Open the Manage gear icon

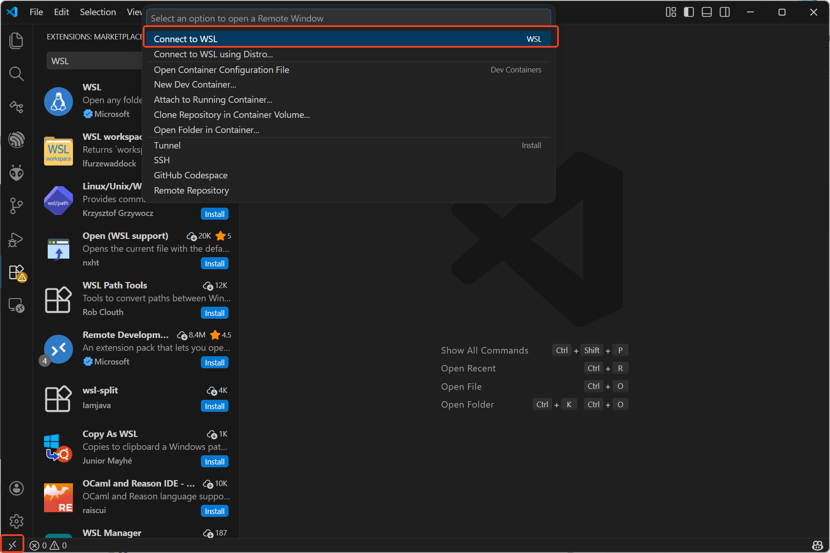point(17,521)
